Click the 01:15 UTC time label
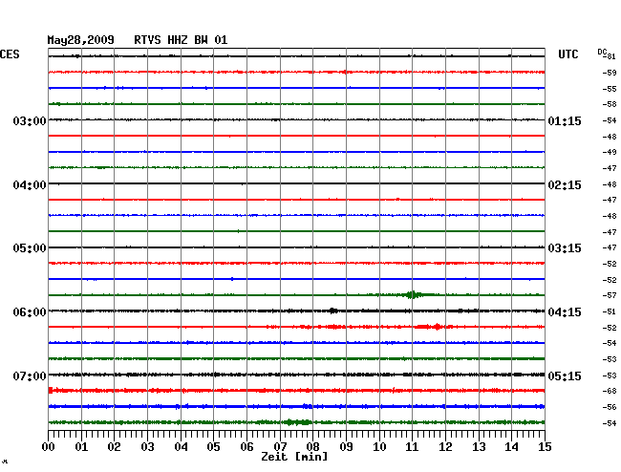This screenshot has width=621, height=472. [565, 121]
